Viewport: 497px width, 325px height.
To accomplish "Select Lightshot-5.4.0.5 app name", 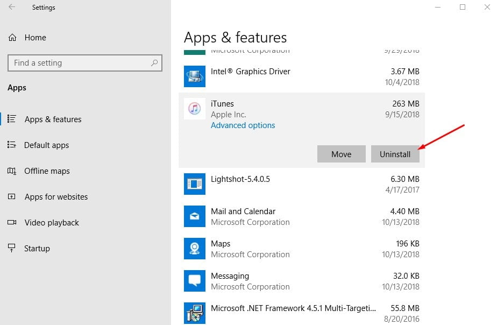I will point(240,179).
